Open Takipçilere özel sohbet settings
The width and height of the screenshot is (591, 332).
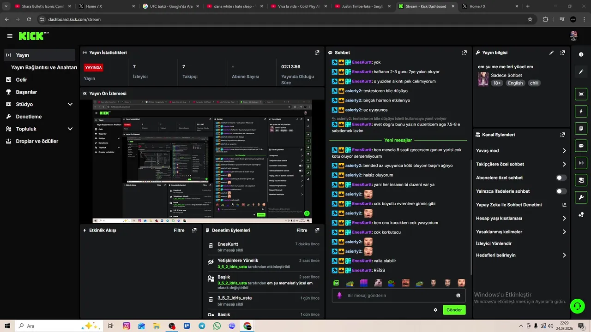coord(521,164)
